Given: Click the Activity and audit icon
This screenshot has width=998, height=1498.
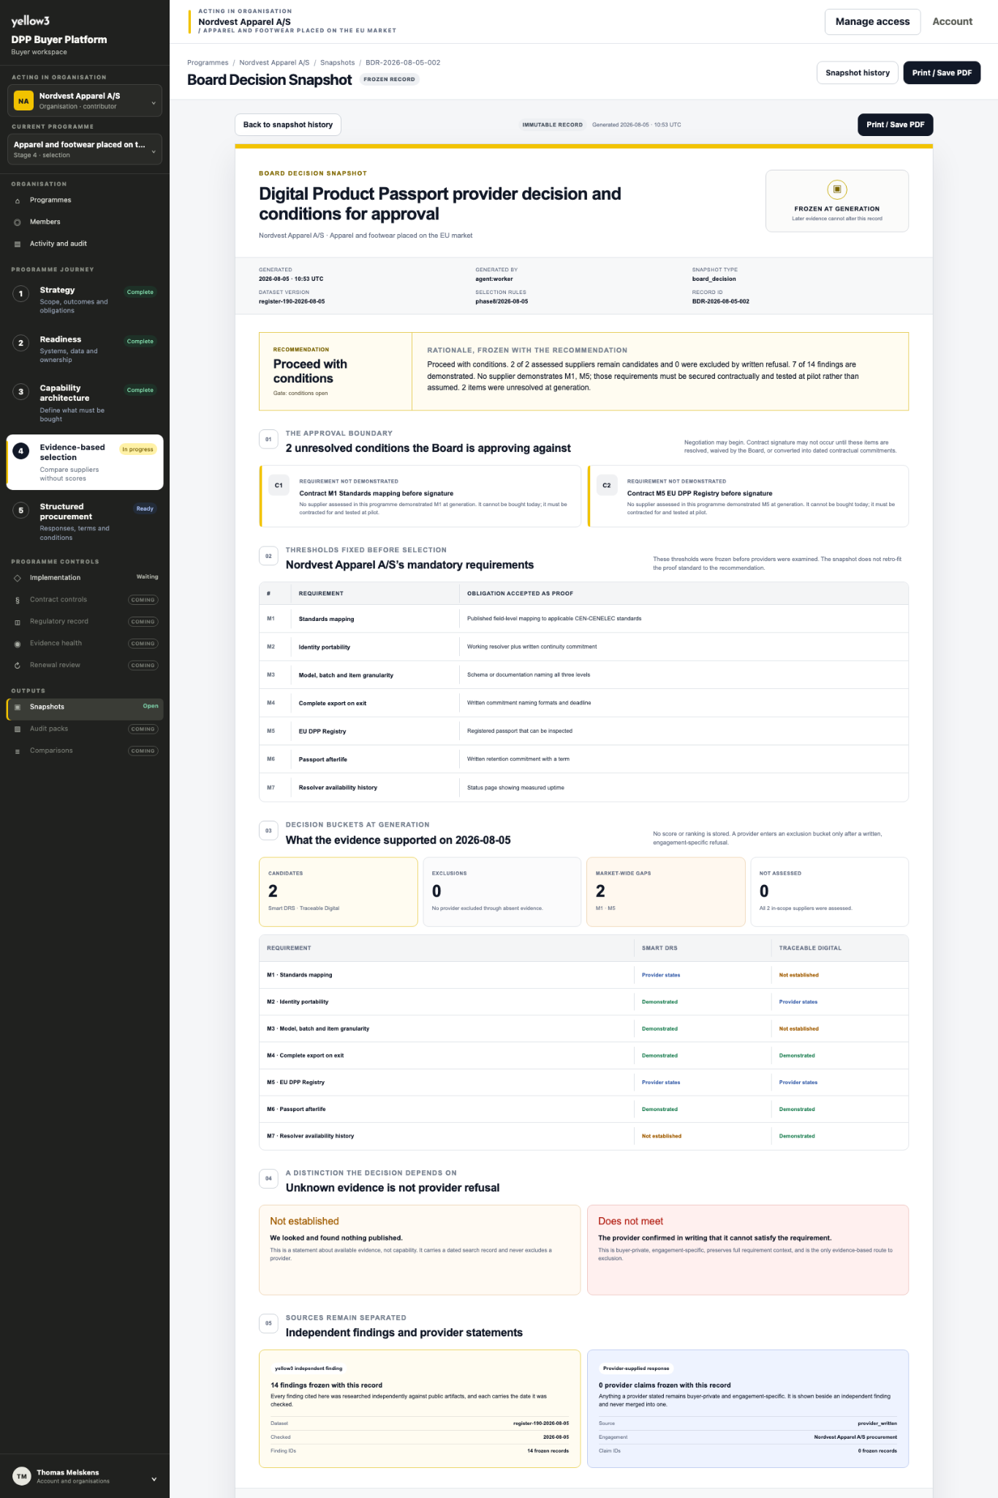Looking at the screenshot, I should (x=18, y=244).
